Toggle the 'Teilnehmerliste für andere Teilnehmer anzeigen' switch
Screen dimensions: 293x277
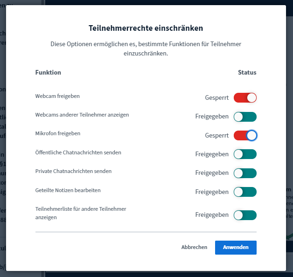[245, 215]
